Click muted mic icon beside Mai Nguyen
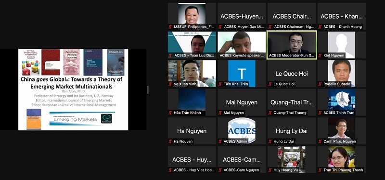 (x=220, y=112)
